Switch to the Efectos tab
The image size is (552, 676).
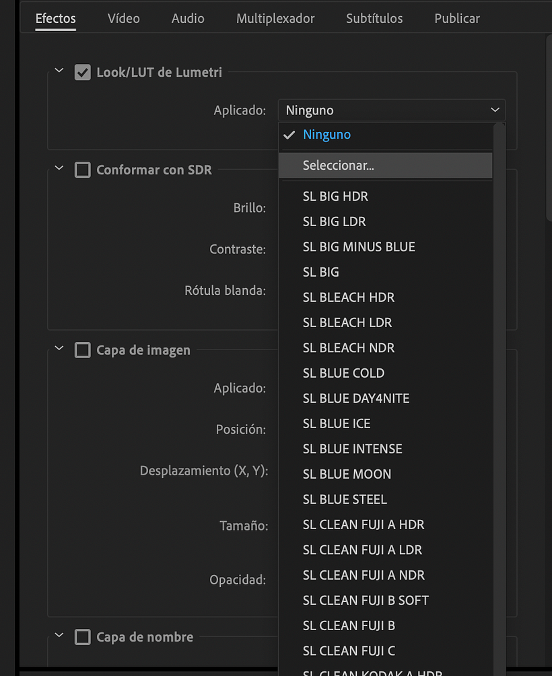[x=56, y=19]
